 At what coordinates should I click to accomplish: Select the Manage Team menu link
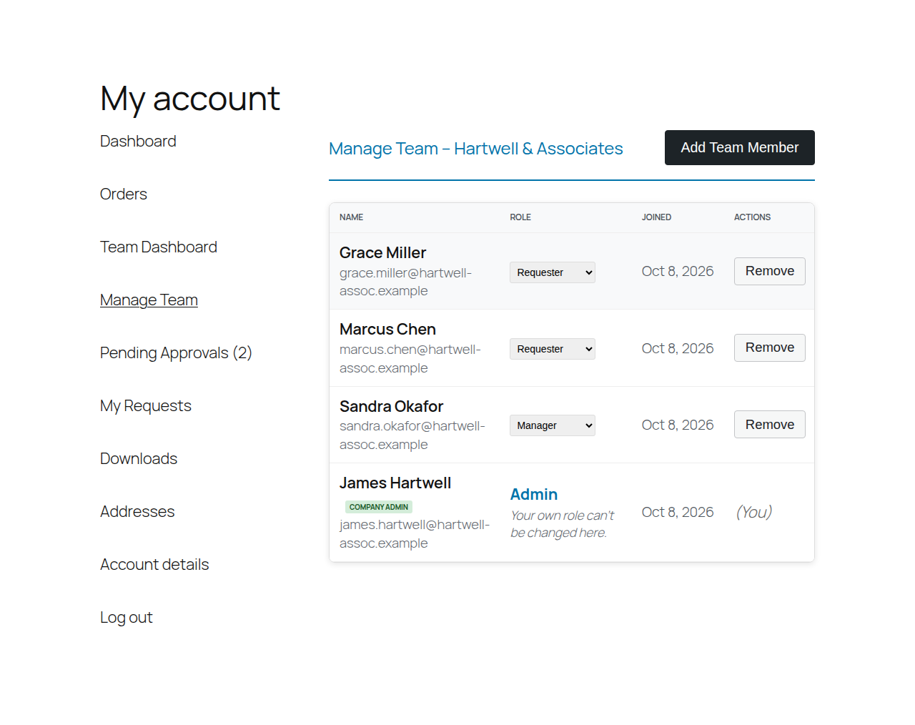click(x=149, y=300)
